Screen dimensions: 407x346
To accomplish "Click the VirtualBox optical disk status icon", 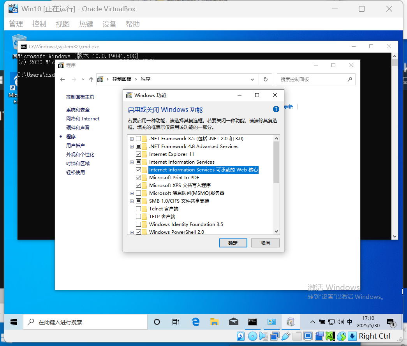I will pos(252,336).
